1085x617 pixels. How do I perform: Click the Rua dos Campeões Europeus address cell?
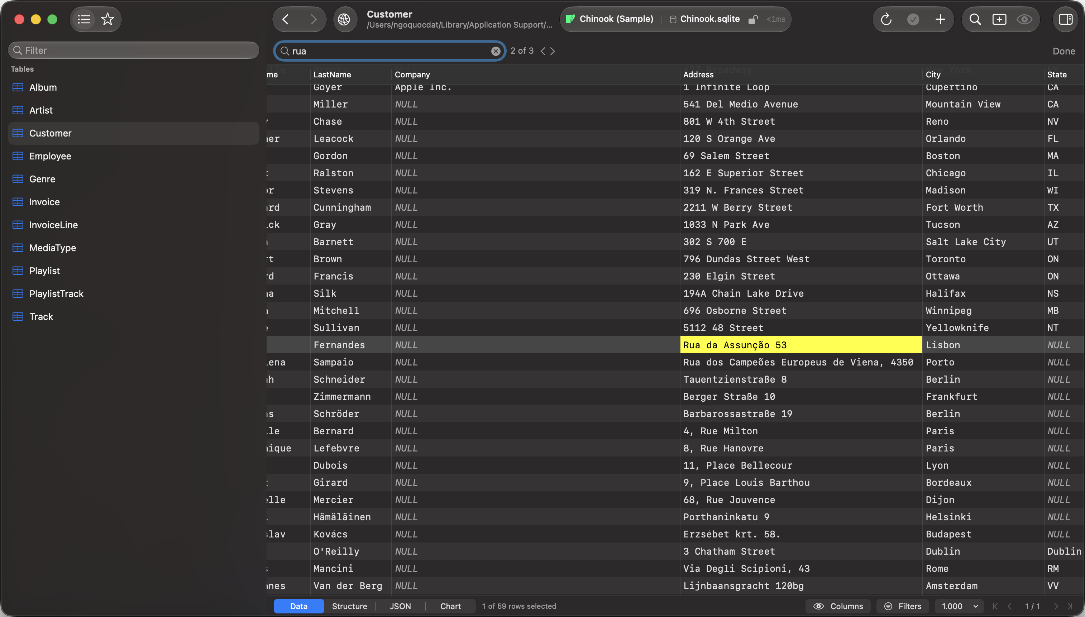(801, 362)
